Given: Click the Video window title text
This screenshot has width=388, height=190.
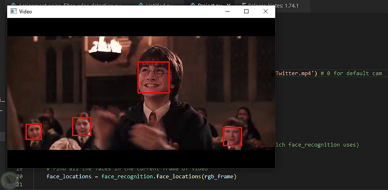Looking at the screenshot, I should pos(26,12).
